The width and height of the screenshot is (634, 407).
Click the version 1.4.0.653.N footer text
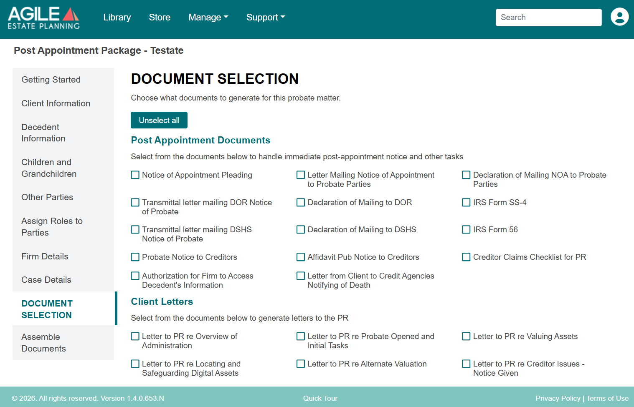pos(132,398)
